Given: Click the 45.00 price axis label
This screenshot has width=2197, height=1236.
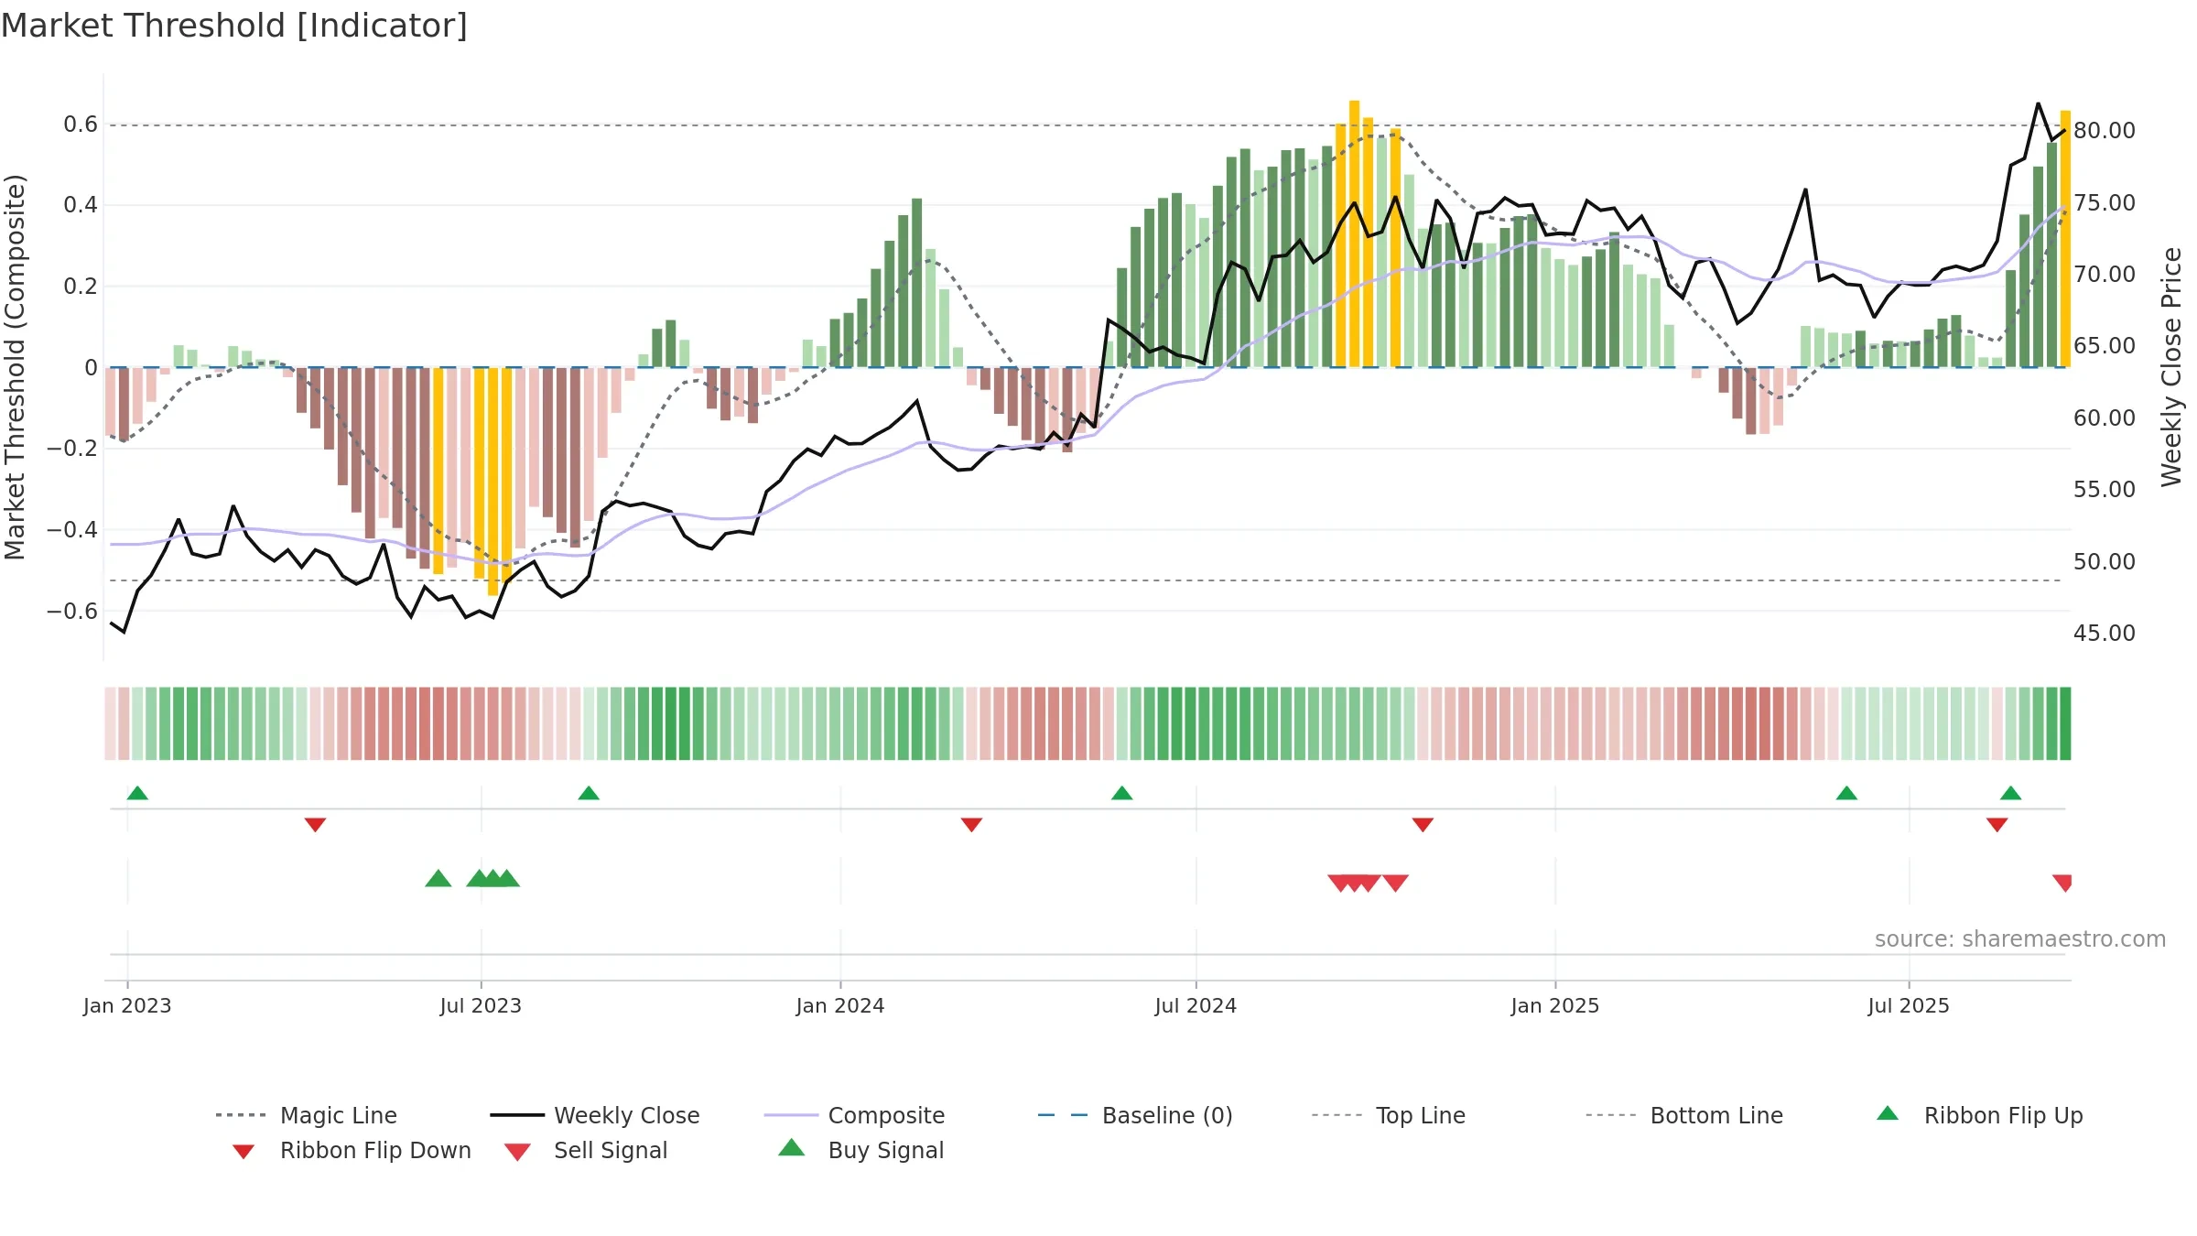Looking at the screenshot, I should tap(2105, 634).
